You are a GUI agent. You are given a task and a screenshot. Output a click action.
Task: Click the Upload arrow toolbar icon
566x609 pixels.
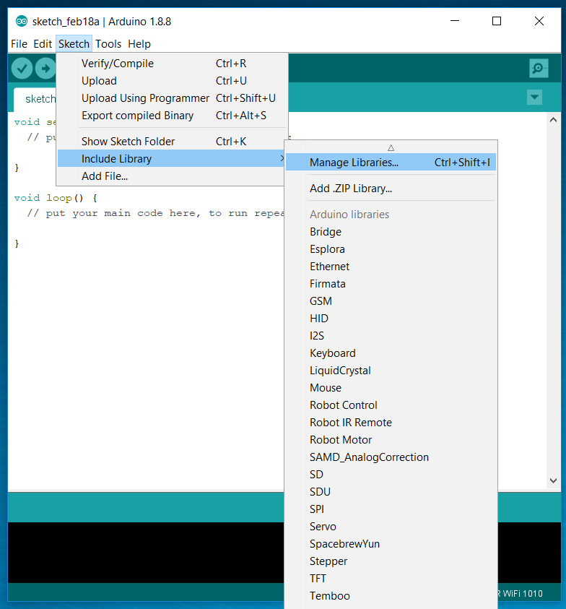click(45, 68)
